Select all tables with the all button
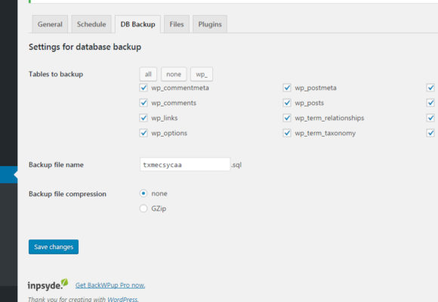The image size is (438, 302). 148,74
